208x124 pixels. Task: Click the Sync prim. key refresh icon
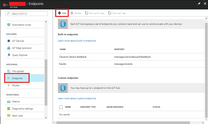point(87,13)
